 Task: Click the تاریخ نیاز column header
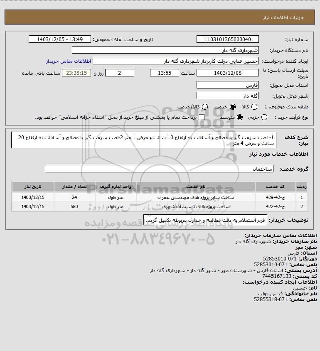(33, 187)
